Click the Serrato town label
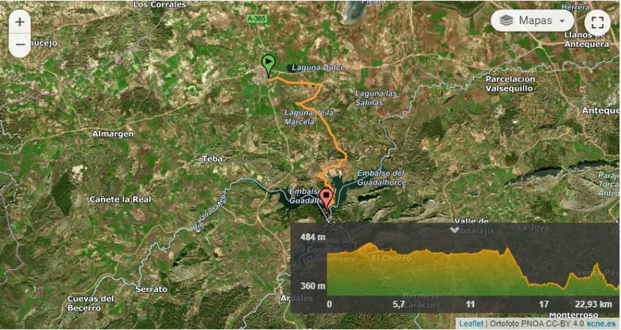Image resolution: width=621 pixels, height=330 pixels. (x=151, y=289)
